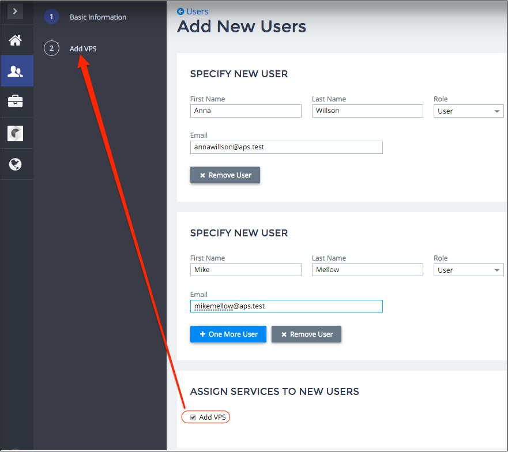Open the Role dropdown for Mike
The height and width of the screenshot is (452, 508).
pos(468,270)
